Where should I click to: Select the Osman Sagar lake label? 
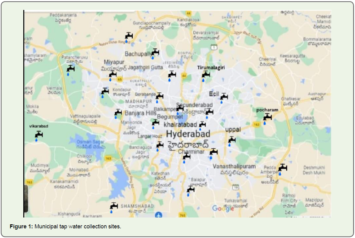pos(91,142)
